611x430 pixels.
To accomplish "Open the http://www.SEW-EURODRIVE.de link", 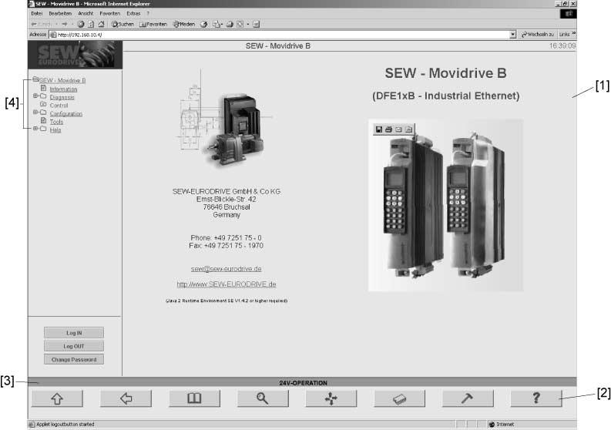I will (227, 284).
